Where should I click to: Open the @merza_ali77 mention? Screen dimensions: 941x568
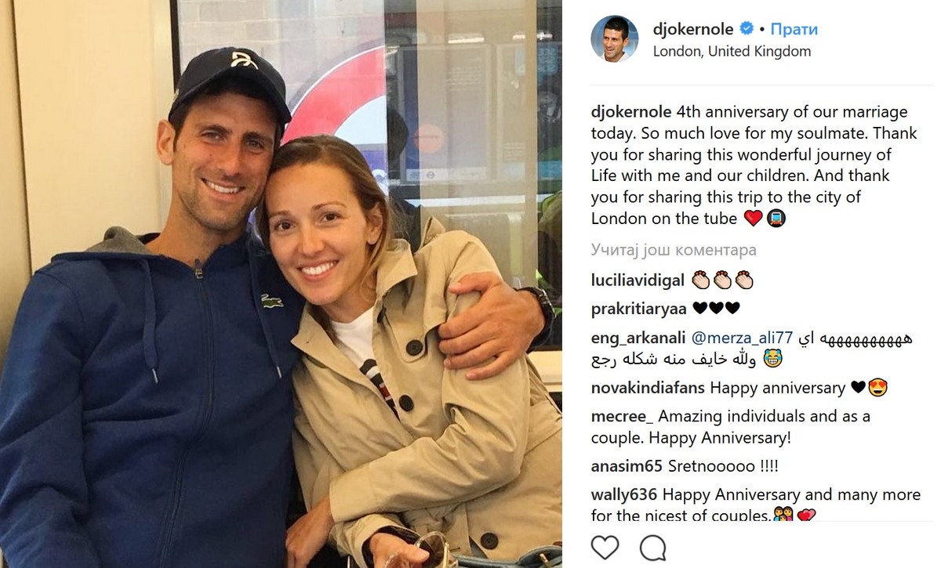coord(742,338)
